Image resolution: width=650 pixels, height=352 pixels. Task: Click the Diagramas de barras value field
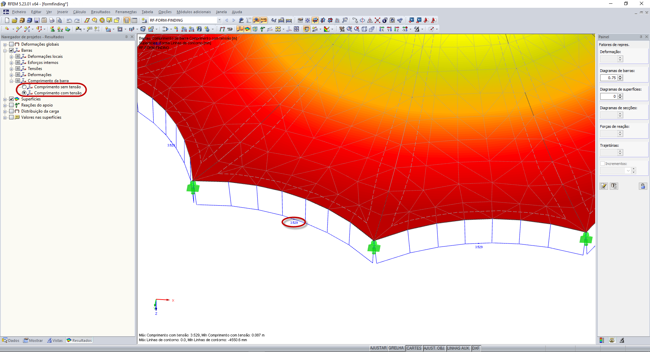click(609, 78)
